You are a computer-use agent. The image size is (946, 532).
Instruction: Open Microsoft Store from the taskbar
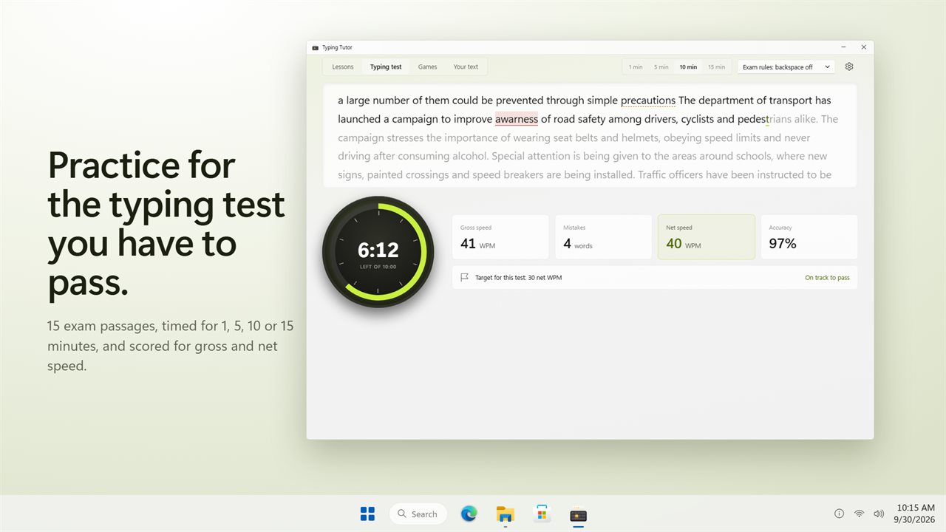point(542,514)
